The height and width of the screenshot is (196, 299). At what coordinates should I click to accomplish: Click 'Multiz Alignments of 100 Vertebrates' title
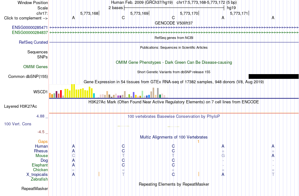click(174, 137)
